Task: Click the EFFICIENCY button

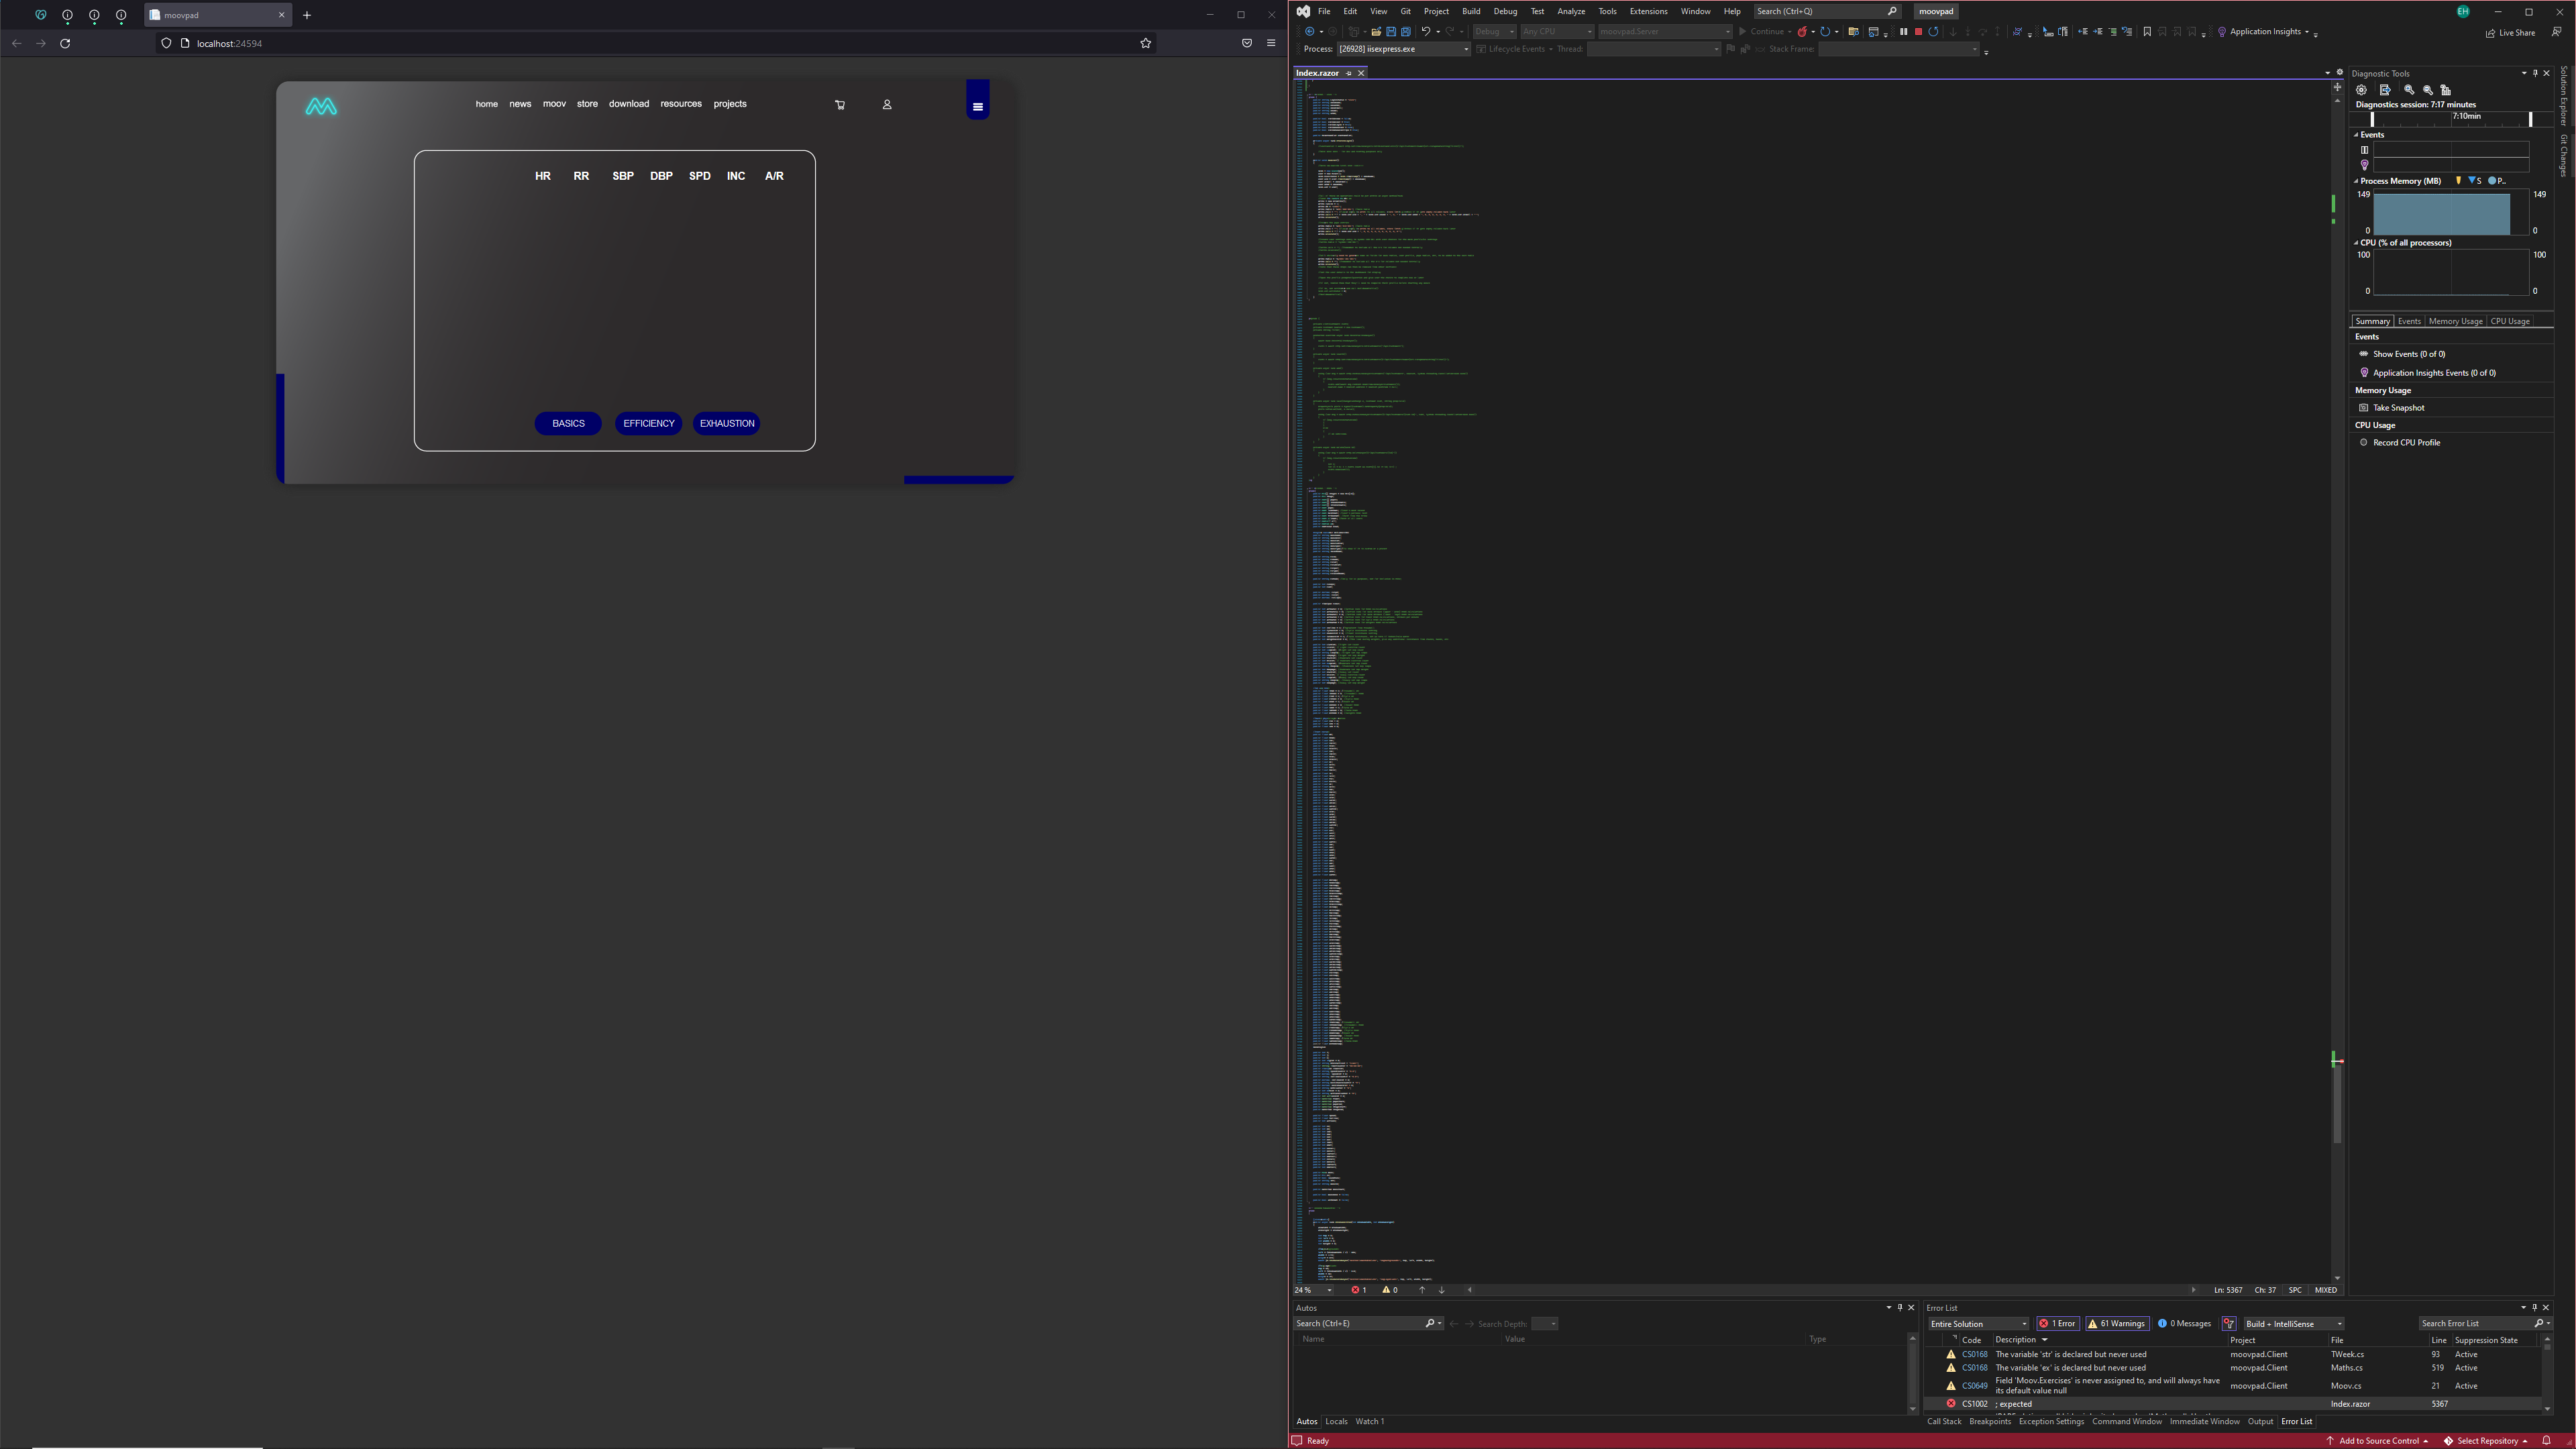Action: pos(649,424)
